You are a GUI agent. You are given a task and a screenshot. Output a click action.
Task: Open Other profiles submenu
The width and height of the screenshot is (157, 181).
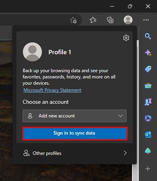75,153
